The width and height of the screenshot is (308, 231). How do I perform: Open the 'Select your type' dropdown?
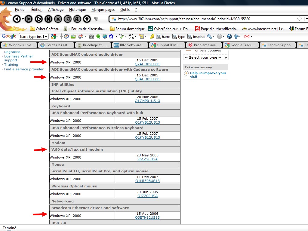(206, 57)
